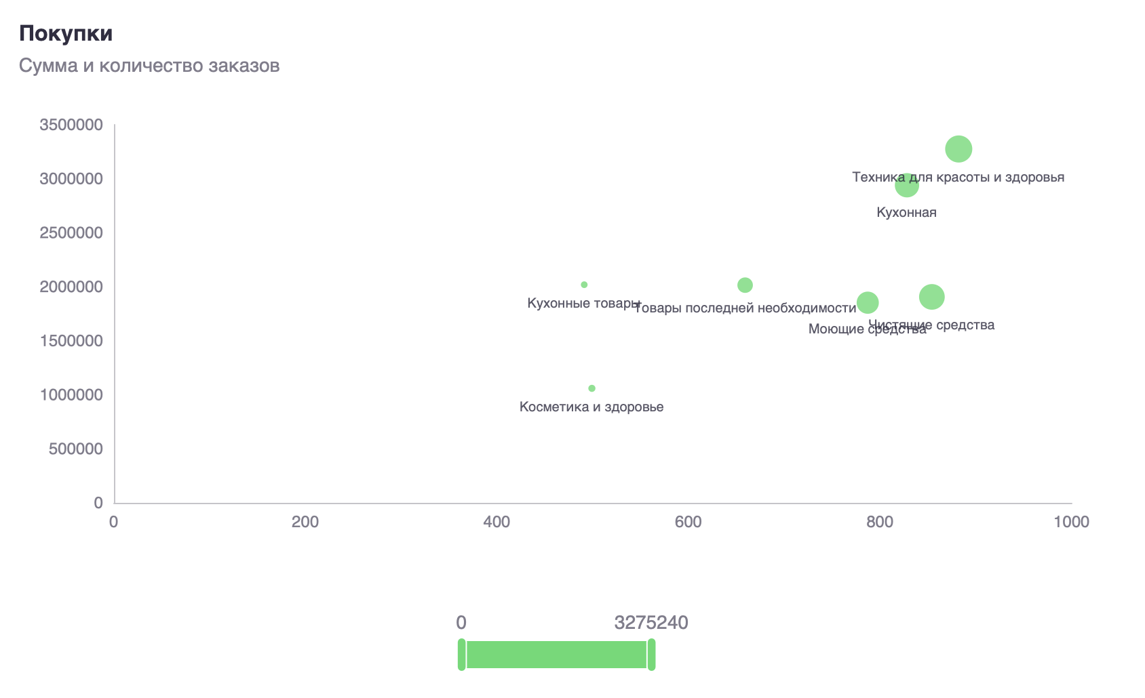Click the Покупки chart title
The height and width of the screenshot is (698, 1145).
click(66, 33)
